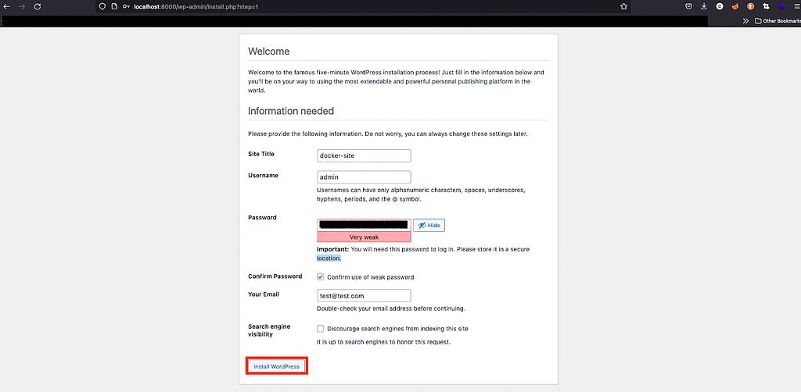Open saved logins key icon in address bar
The image size is (801, 392).
coord(126,6)
